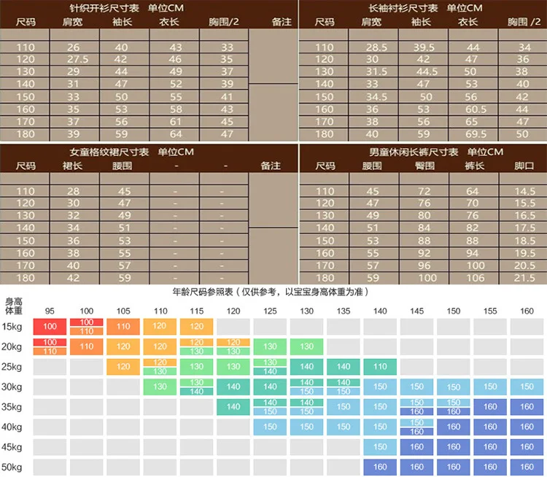Click the 105 height column header
The height and width of the screenshot is (477, 547).
pyautogui.click(x=123, y=311)
